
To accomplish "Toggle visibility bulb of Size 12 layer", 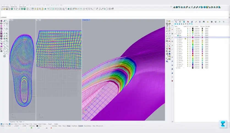I will pyautogui.click(x=188, y=66).
